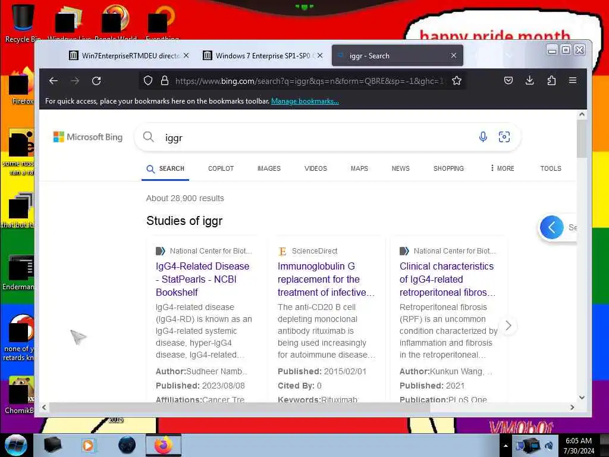Switch to the Windows 7 Enterprise SP1-SP0 tab
The height and width of the screenshot is (457, 609).
[x=262, y=55]
